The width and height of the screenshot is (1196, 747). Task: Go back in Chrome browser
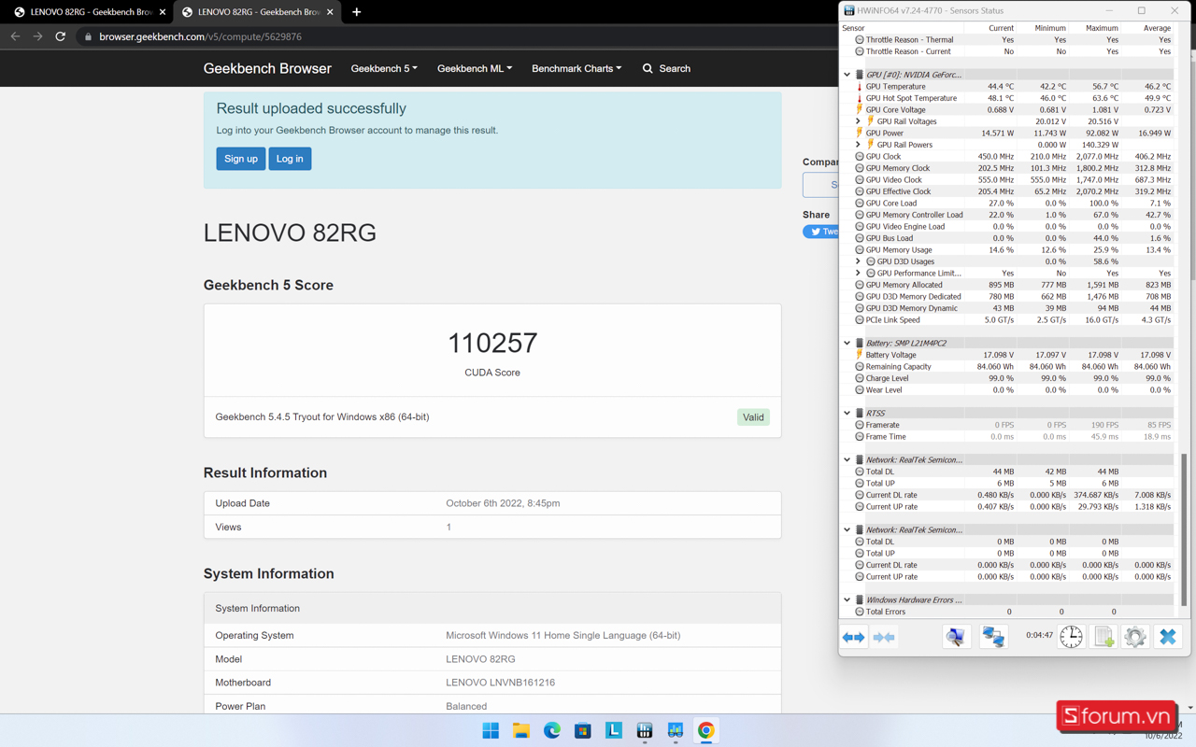pos(15,36)
